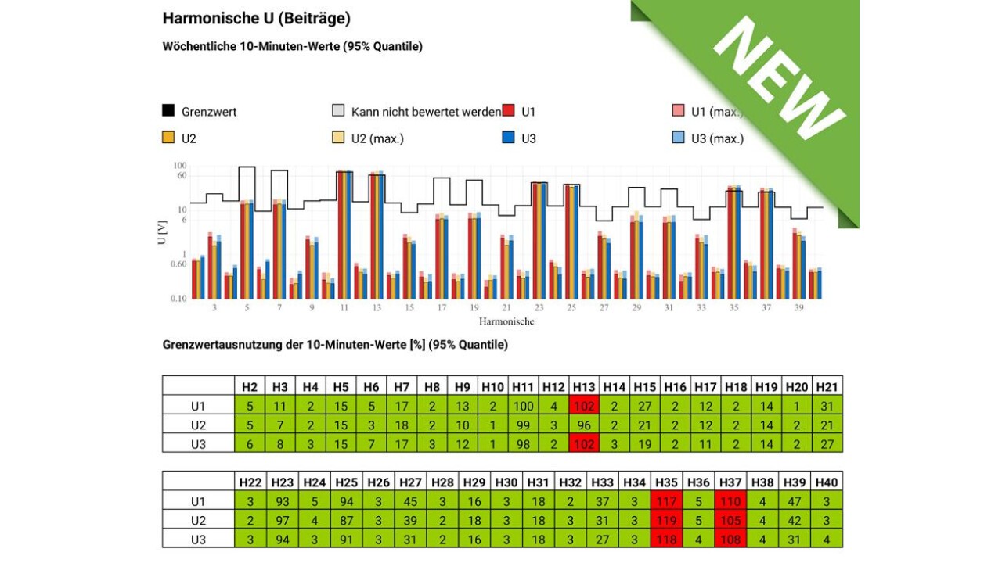The image size is (1002, 563).
Task: Click the 100 cell in U1 row, H11
Action: (x=524, y=405)
